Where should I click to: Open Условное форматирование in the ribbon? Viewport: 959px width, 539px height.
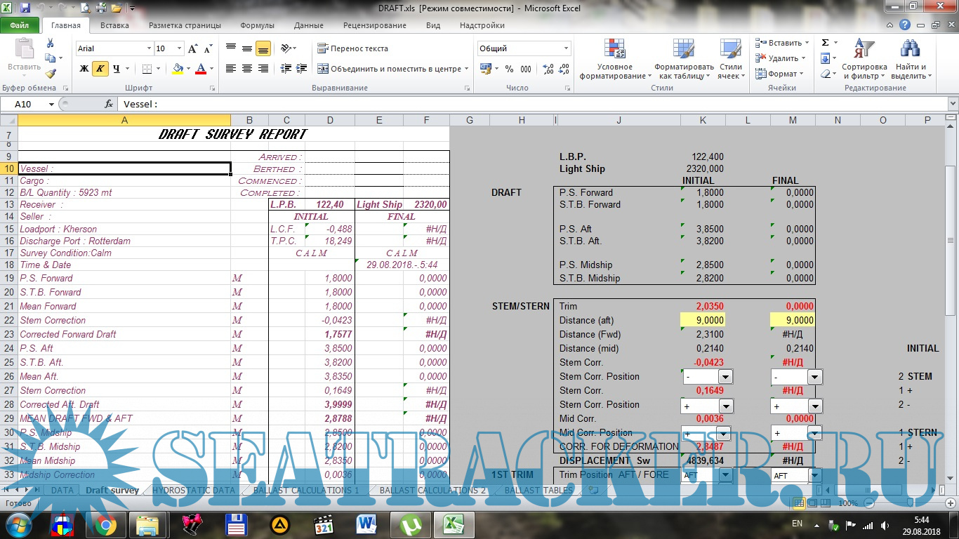coord(614,60)
